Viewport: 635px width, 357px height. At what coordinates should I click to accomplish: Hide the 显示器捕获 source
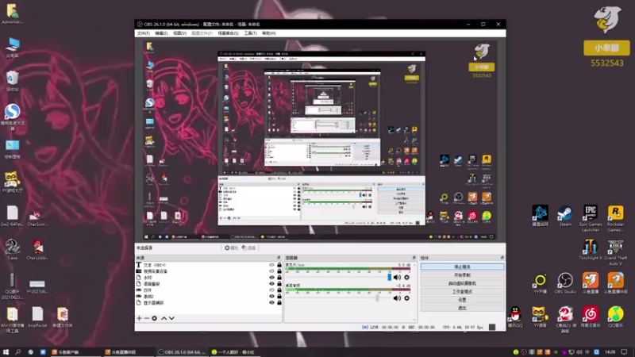point(271,303)
